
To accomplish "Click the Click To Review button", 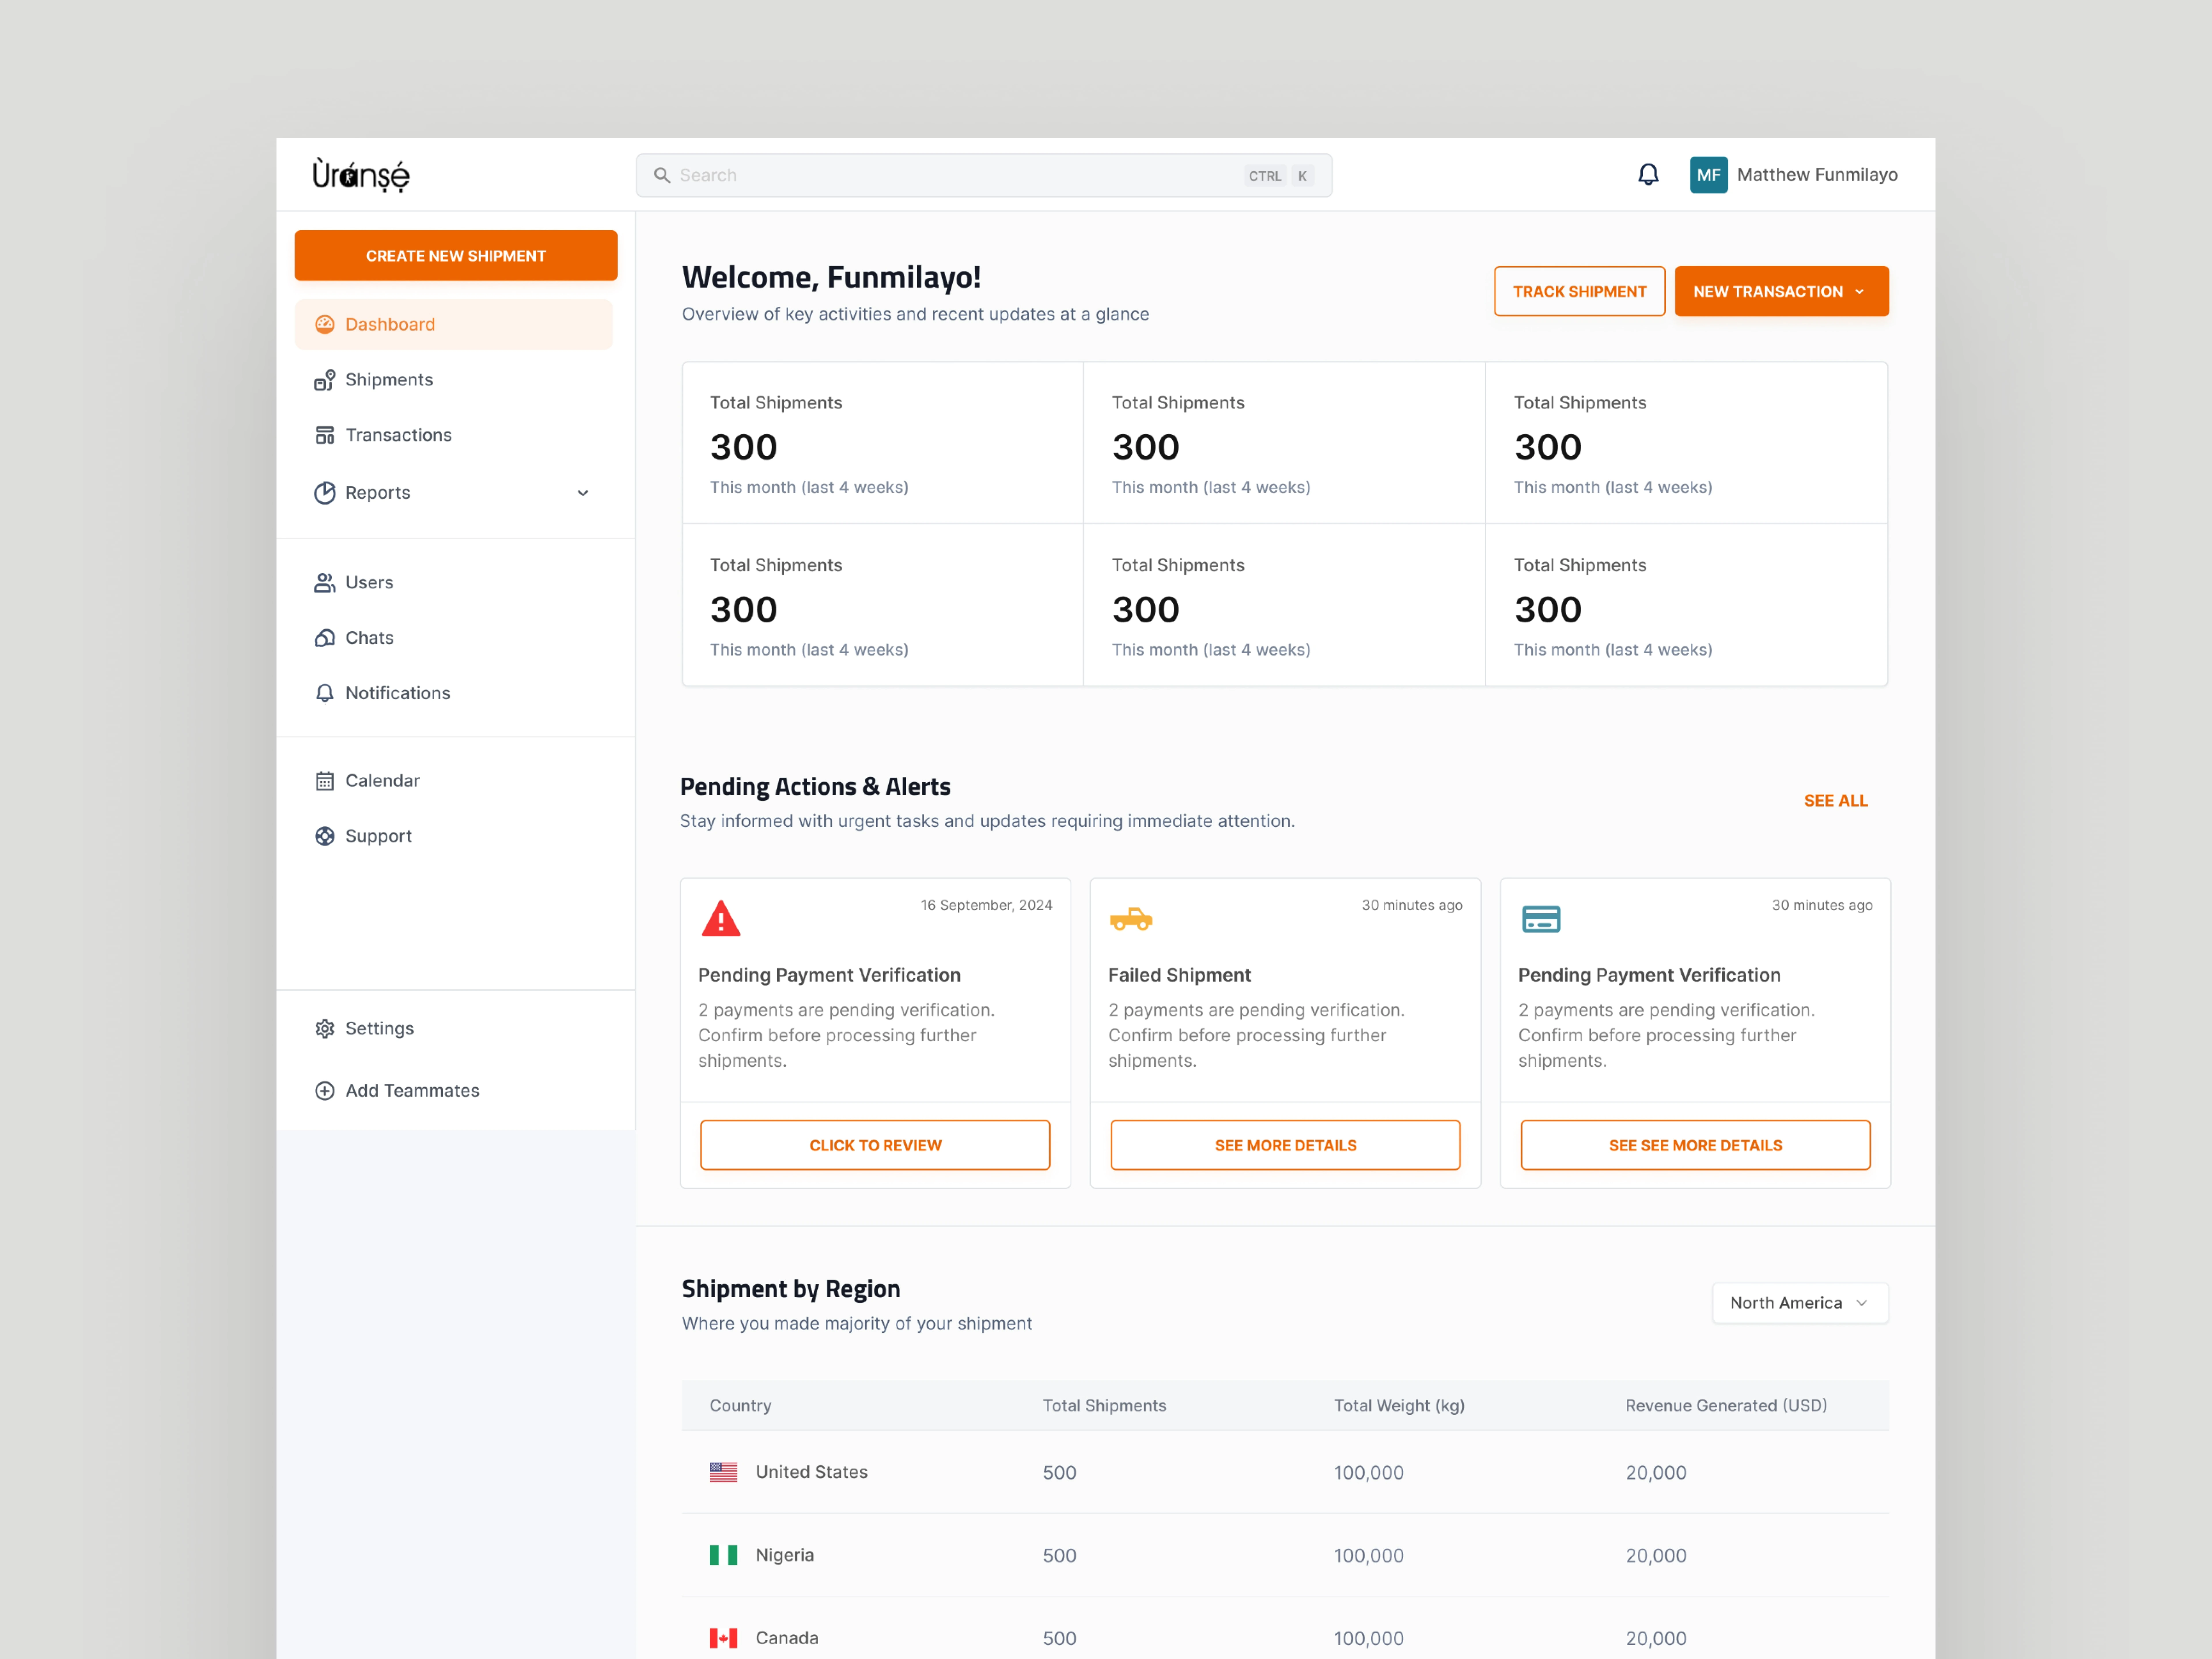I will [x=875, y=1145].
